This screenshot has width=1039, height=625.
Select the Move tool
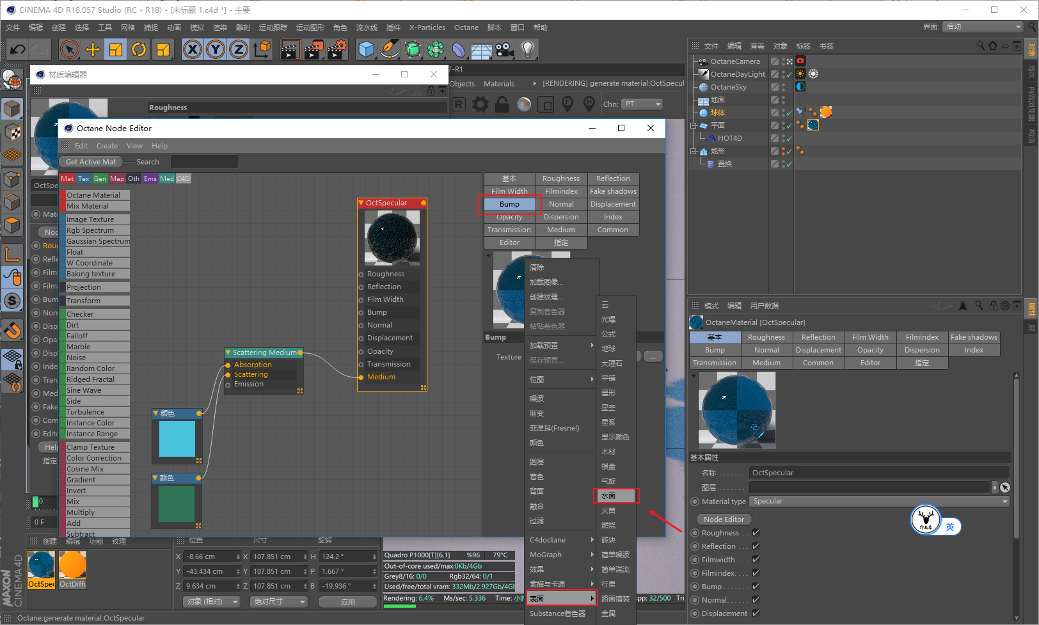click(x=93, y=49)
